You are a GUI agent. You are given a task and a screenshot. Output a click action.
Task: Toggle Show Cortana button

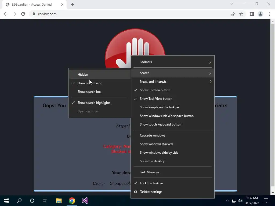172,90
